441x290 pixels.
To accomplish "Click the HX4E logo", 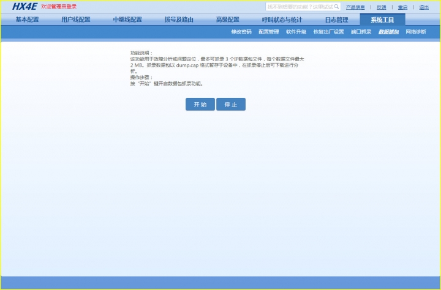I will (x=24, y=7).
